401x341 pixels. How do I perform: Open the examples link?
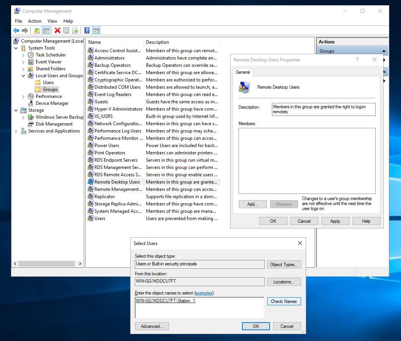[204, 293]
